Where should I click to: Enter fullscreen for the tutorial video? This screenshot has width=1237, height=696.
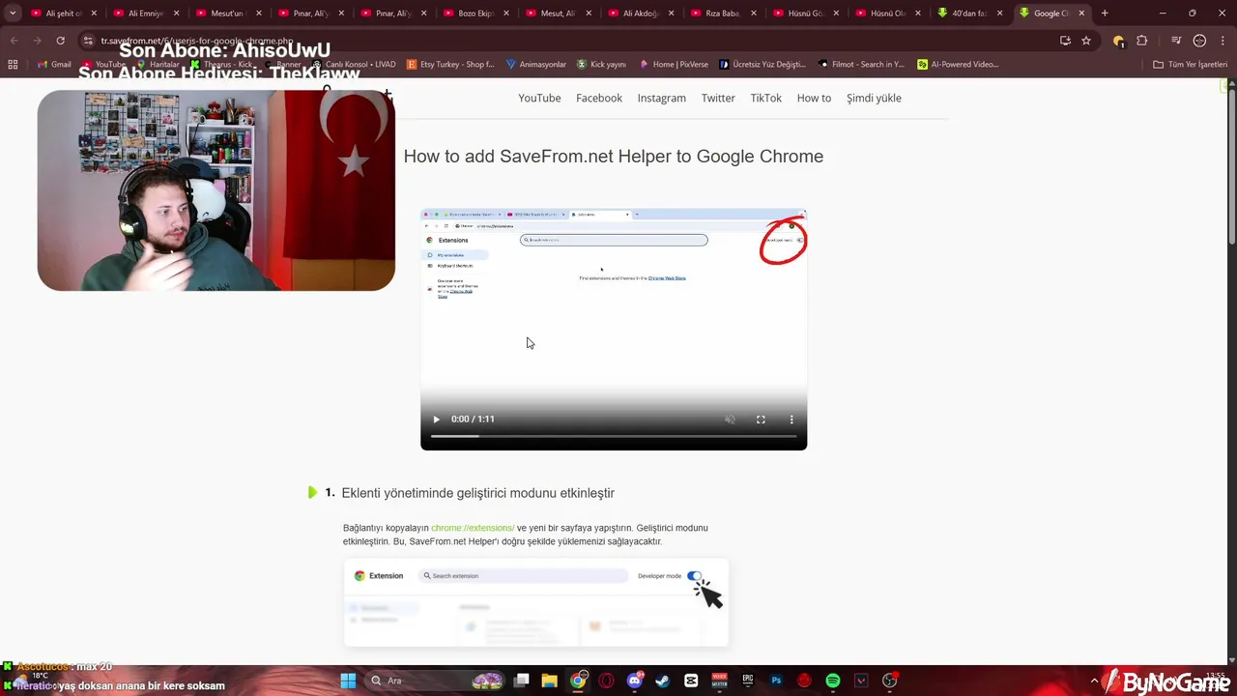(761, 419)
